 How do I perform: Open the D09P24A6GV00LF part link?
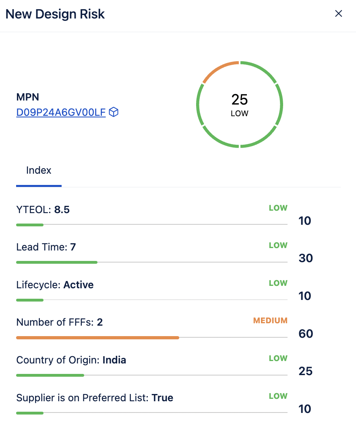pyautogui.click(x=61, y=112)
